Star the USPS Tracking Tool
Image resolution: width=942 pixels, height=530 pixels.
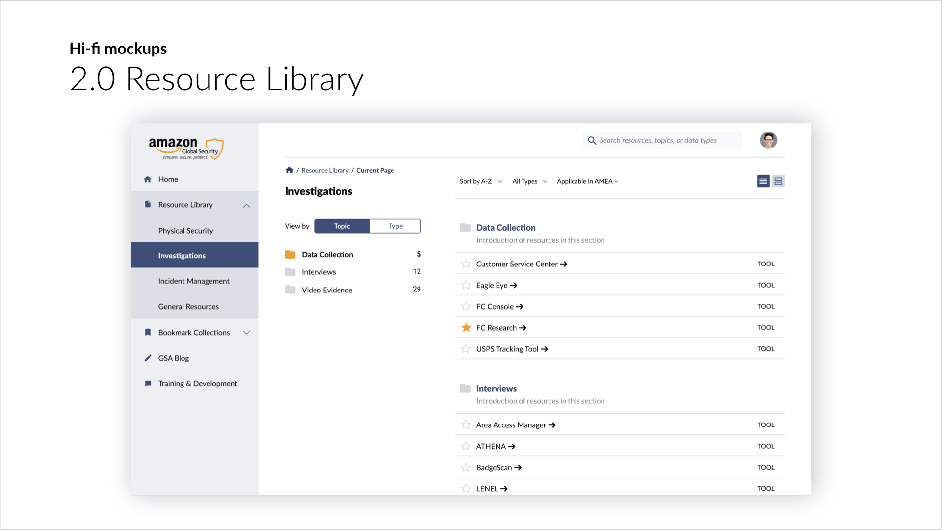click(x=466, y=349)
